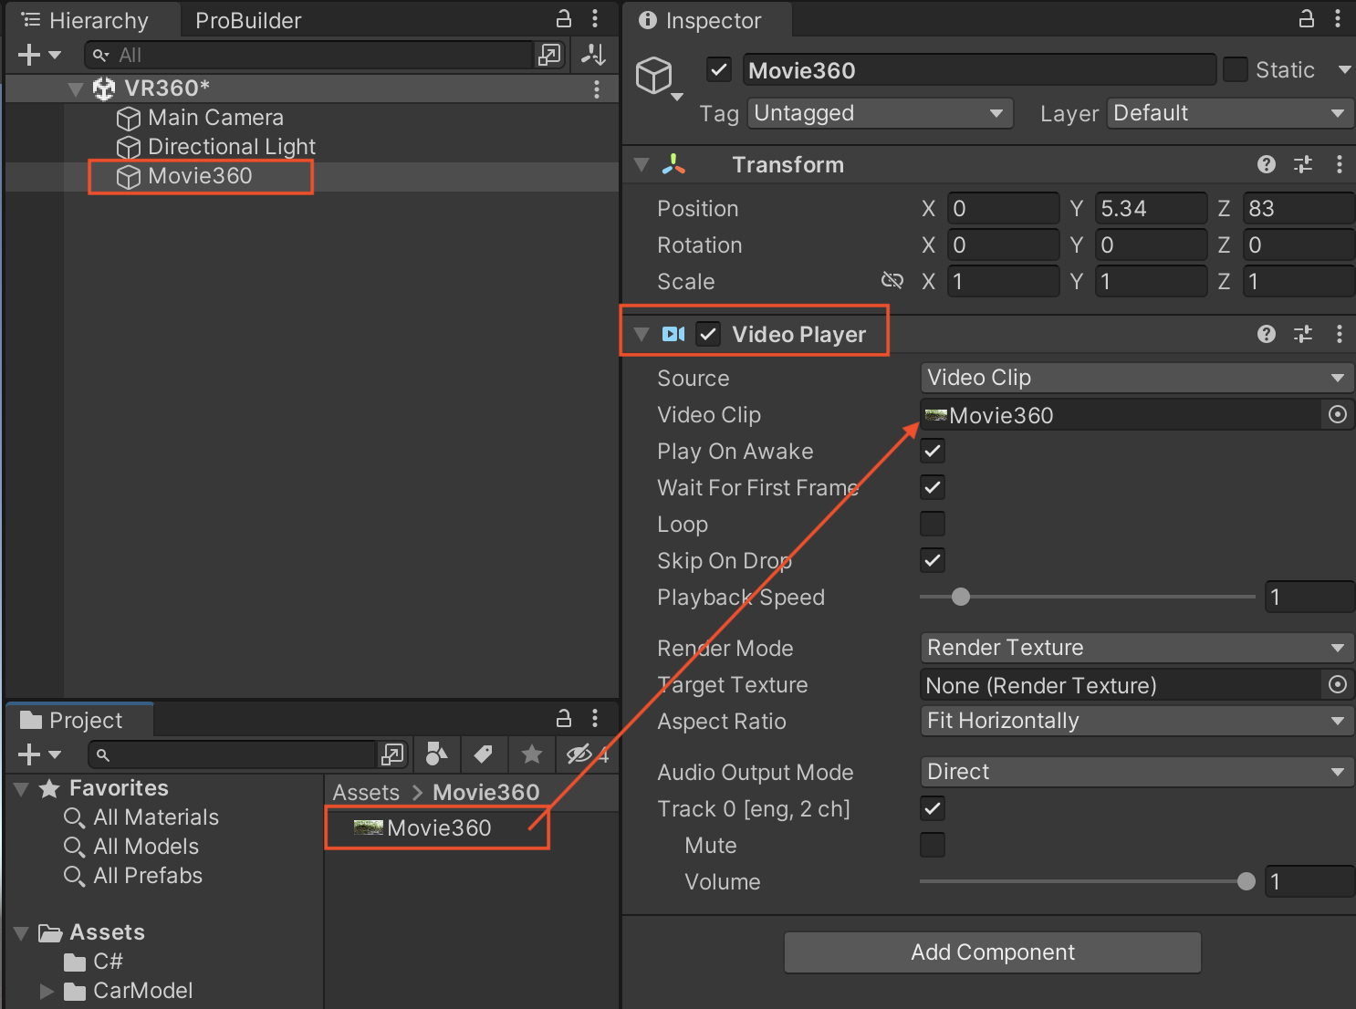The image size is (1356, 1009).
Task: Click the Hierarchy panel lock icon
Action: click(x=564, y=19)
